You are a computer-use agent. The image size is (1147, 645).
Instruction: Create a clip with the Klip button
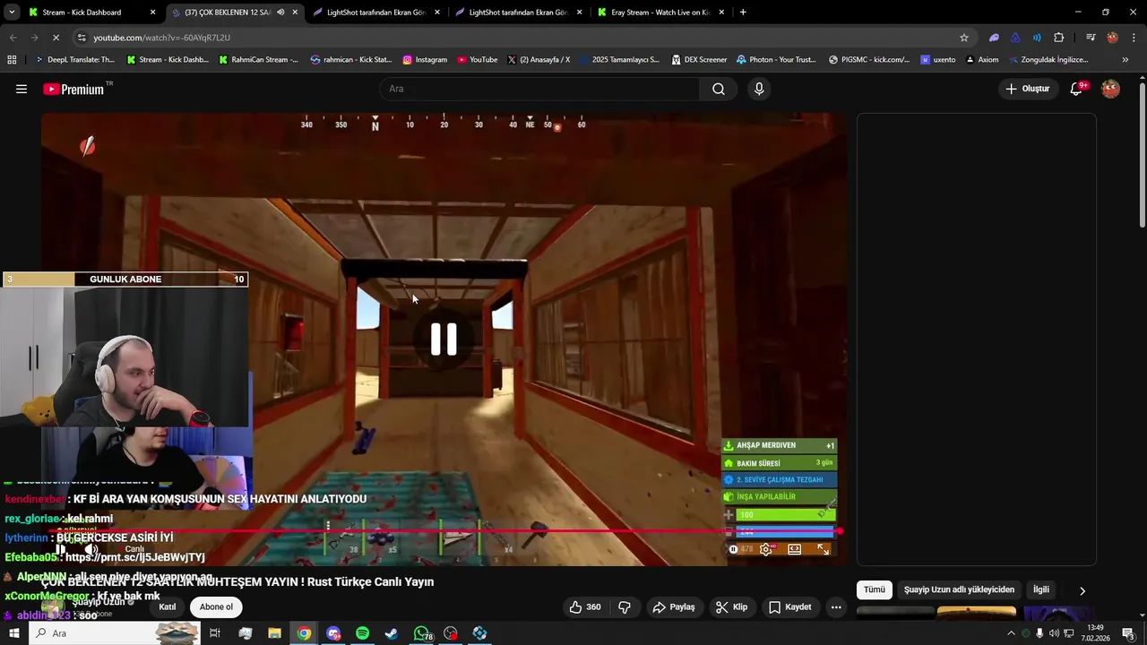tap(731, 607)
